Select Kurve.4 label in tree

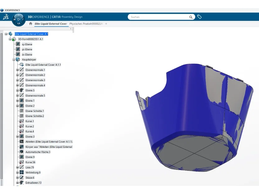[x=30, y=132]
